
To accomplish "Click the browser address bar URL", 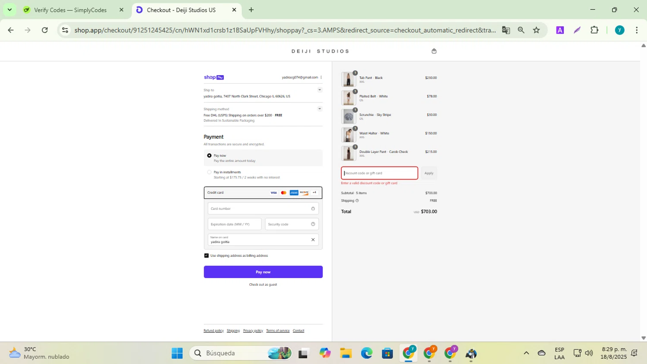I will pos(285,30).
